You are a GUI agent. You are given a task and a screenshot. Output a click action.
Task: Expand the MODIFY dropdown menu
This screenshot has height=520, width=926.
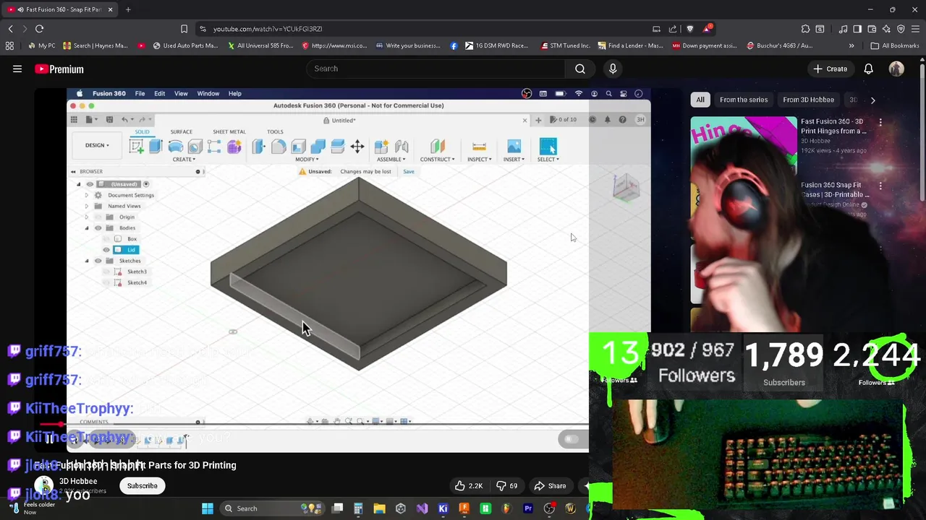click(307, 160)
